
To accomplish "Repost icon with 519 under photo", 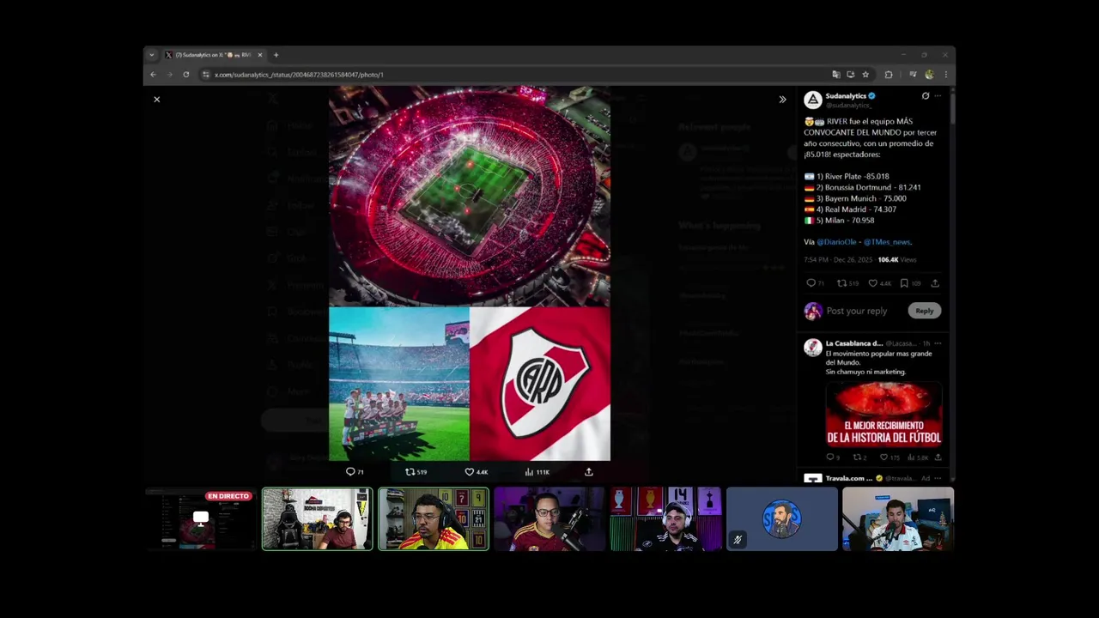I will pyautogui.click(x=416, y=472).
